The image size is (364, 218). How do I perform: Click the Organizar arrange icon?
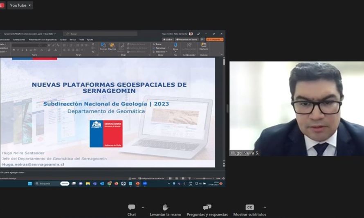click(x=112, y=47)
